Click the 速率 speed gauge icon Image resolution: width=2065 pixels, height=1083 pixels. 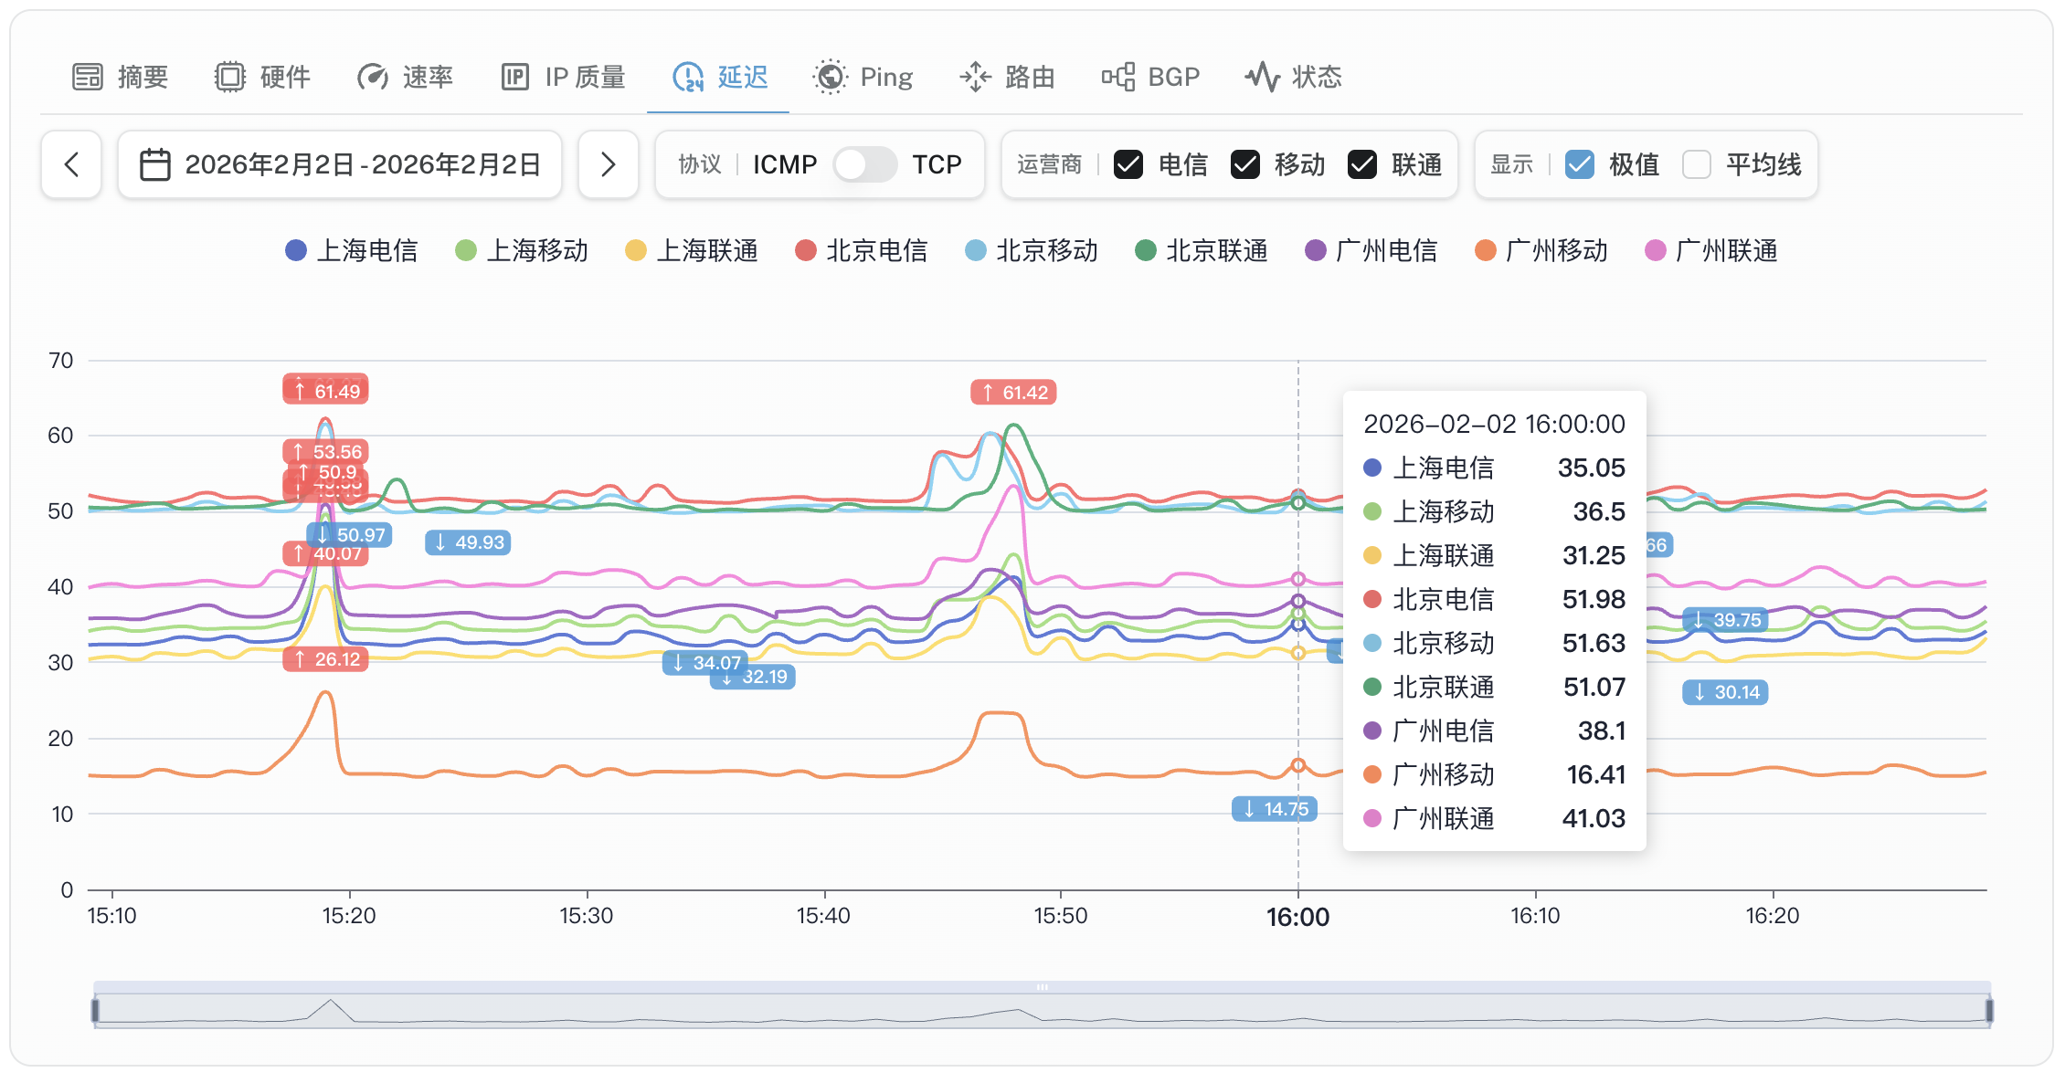pyautogui.click(x=373, y=77)
